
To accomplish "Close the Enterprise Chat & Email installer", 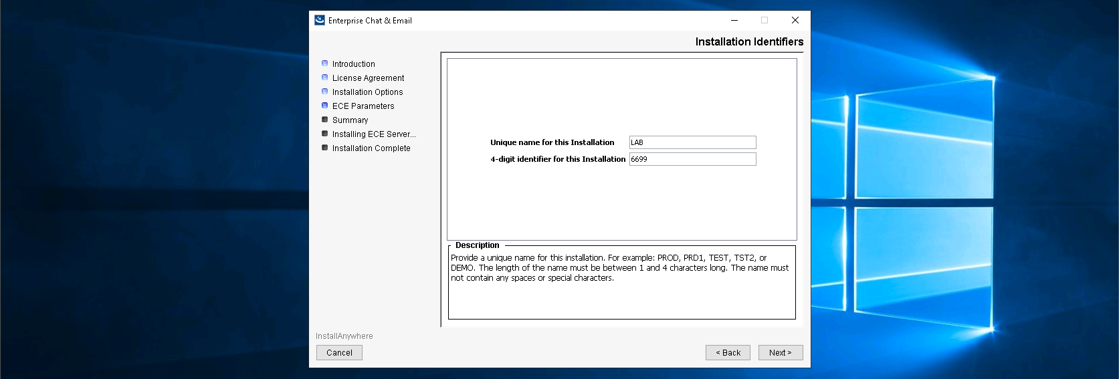I will click(x=795, y=20).
